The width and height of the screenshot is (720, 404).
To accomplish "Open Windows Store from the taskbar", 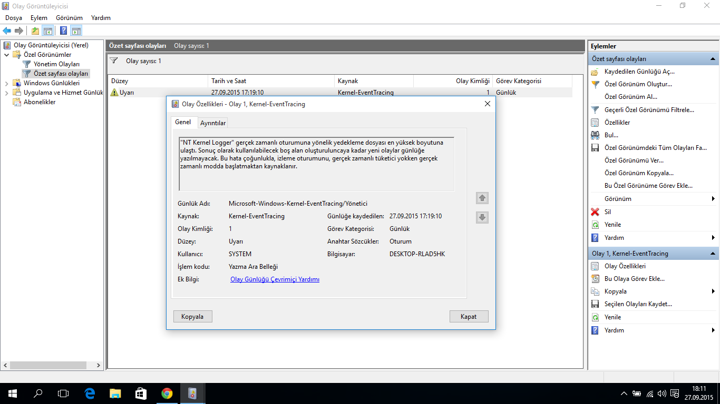I will click(x=141, y=393).
